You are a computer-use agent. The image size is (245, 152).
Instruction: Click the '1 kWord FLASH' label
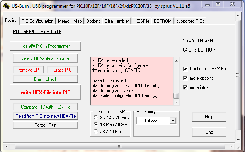tap(198, 41)
